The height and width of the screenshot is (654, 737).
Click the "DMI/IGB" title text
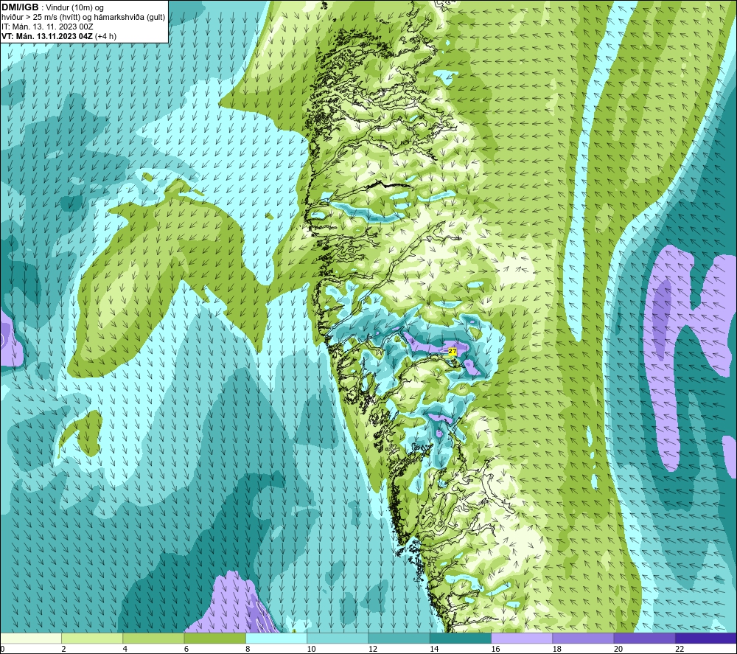tap(20, 7)
